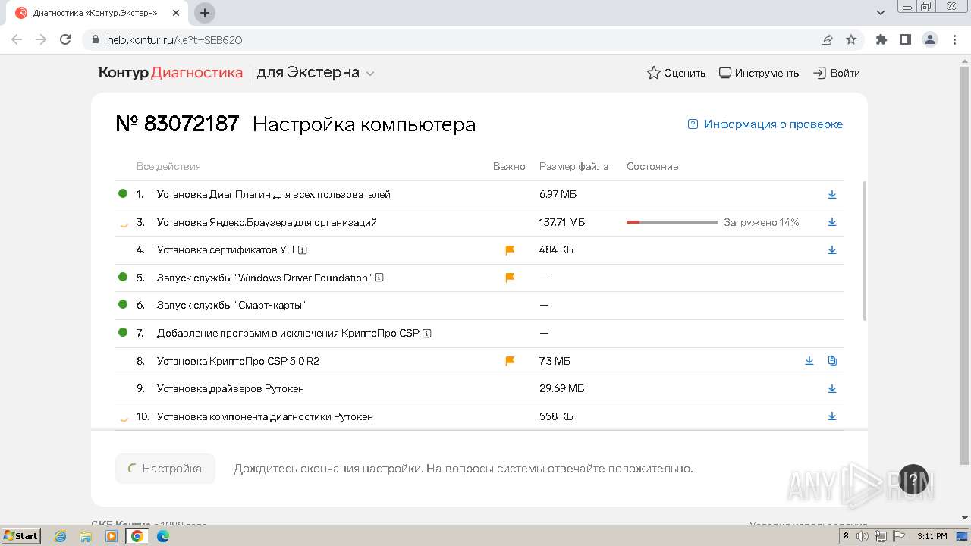Download the Яндекс.Браузер installer file
The height and width of the screenshot is (546, 971).
[x=831, y=222]
